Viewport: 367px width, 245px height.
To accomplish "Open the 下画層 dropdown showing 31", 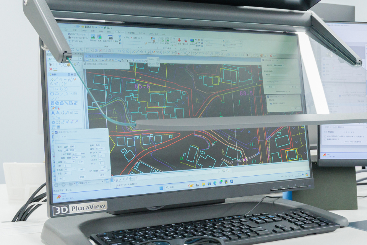I will click(x=70, y=170).
